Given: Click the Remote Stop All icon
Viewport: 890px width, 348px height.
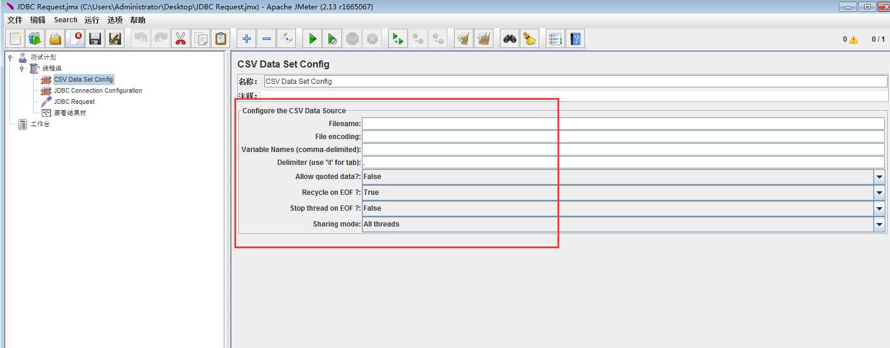Looking at the screenshot, I should click(418, 39).
